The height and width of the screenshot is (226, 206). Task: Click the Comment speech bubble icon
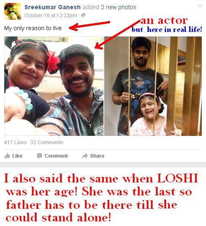[40, 156]
